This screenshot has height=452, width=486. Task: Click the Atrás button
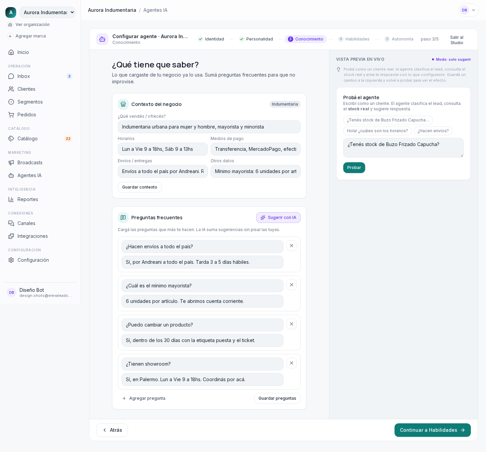pos(112,430)
